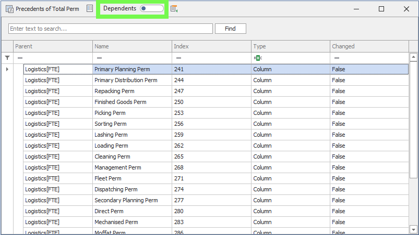Expand the first row using the arrow indicator
Viewport: 419px width, 235px height.
pyautogui.click(x=7, y=69)
